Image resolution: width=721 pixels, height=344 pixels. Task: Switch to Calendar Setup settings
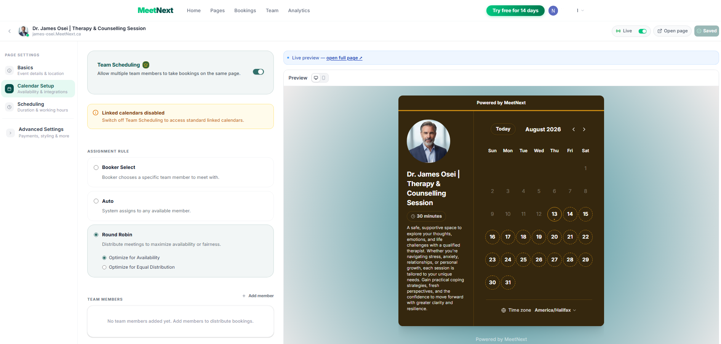[38, 89]
